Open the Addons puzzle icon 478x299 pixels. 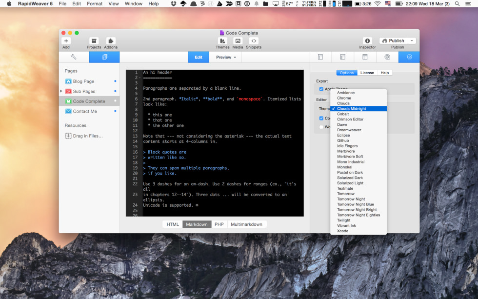(111, 41)
